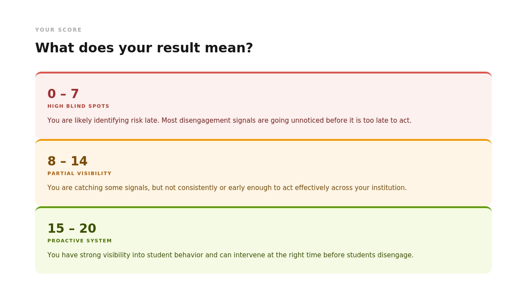Select the 15 – 20 score range
This screenshot has width=527, height=300.
coord(72,228)
